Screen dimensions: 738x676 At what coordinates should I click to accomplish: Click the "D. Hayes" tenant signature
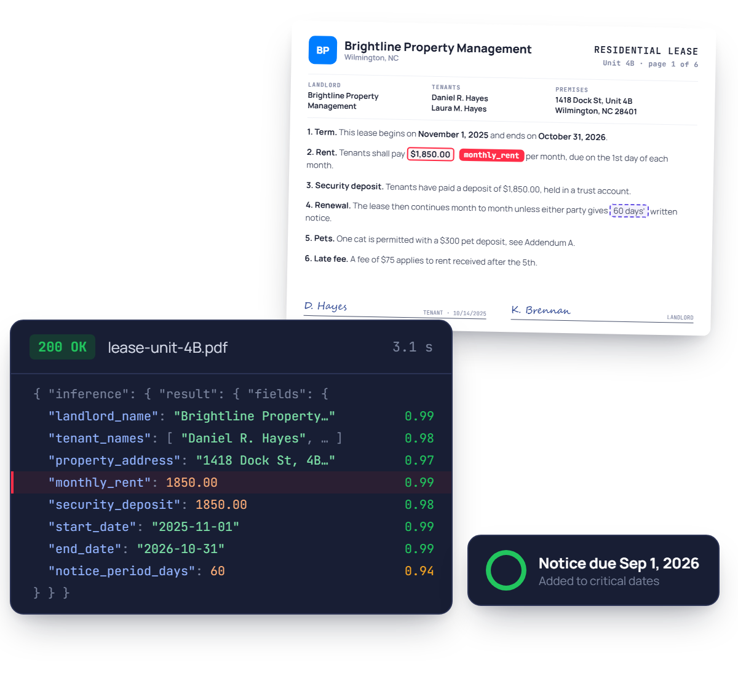tap(326, 306)
